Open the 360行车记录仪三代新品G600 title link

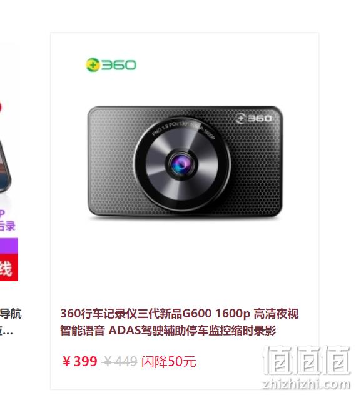coord(180,314)
